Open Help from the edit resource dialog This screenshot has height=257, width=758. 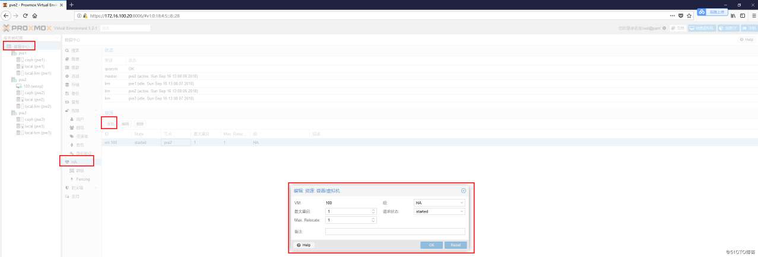pos(304,245)
